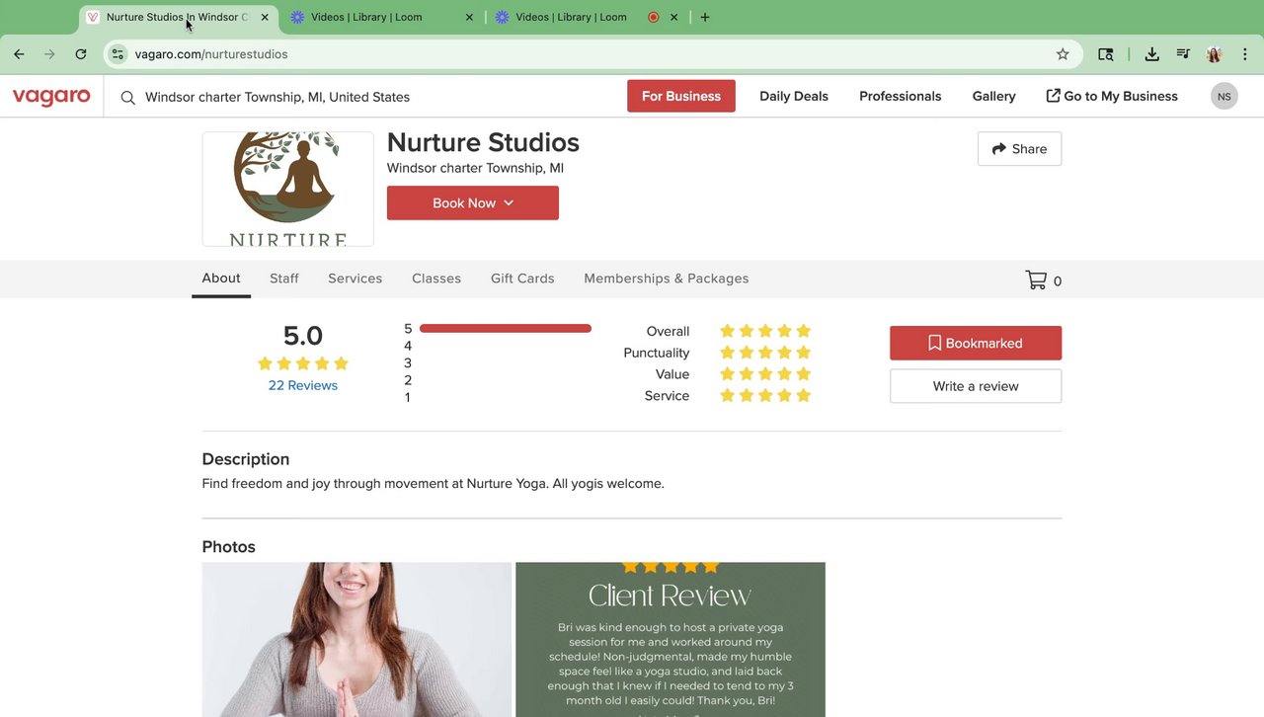Screen dimensions: 1264x717
Task: Click the browser forward arrow
Action: 49,54
